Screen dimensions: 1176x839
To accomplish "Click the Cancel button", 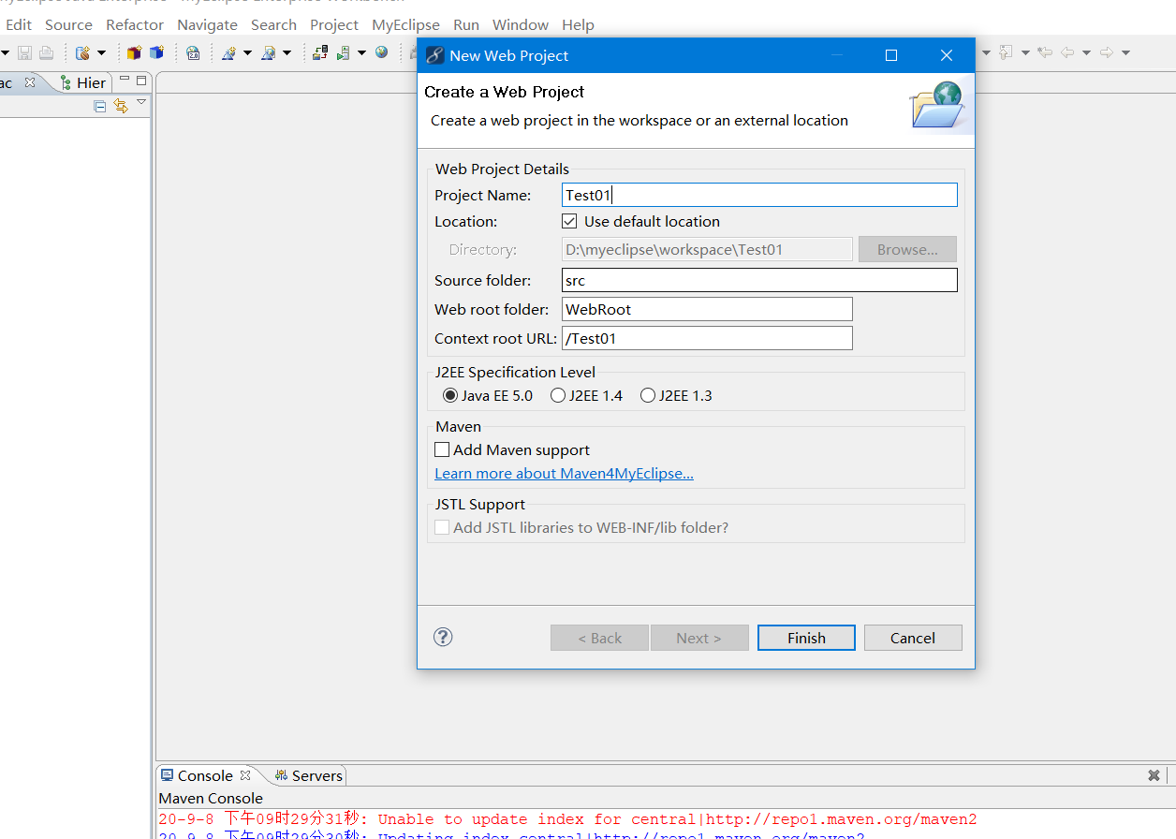I will [913, 638].
